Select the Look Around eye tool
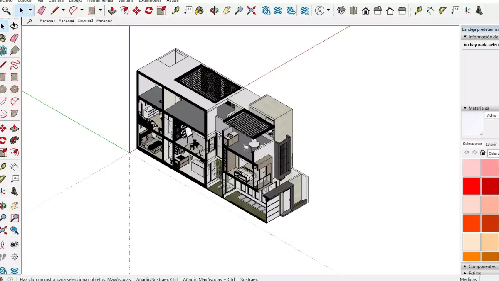 pyautogui.click(x=15, y=244)
